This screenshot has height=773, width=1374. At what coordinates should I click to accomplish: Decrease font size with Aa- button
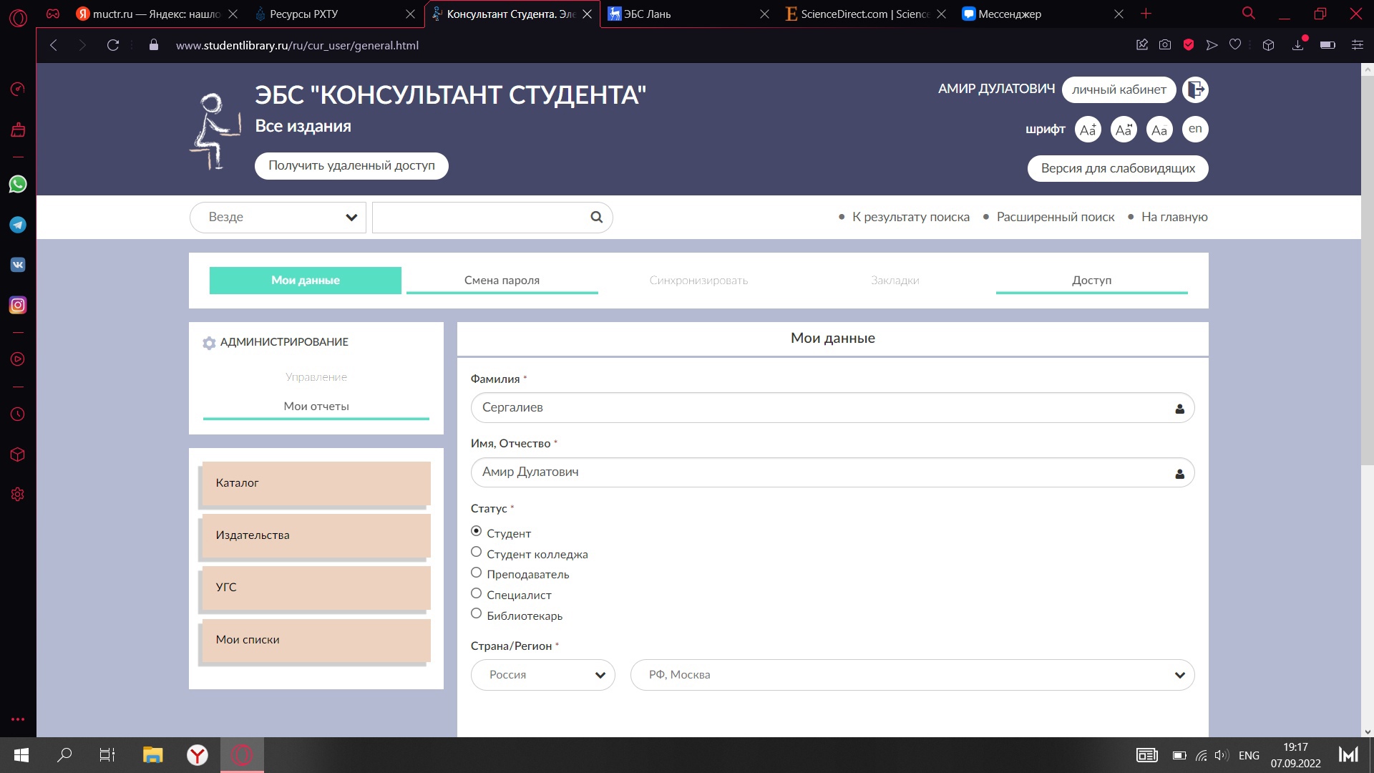(1159, 130)
